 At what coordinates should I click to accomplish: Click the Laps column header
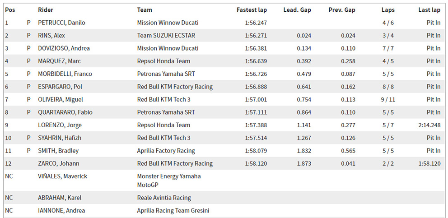[x=388, y=10]
